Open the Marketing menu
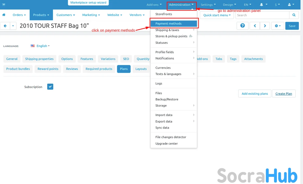Viewport: 303px width, 184px height. point(91,15)
